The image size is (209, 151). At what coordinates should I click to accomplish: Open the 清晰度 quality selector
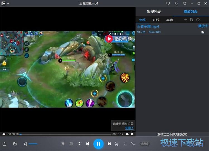click(x=144, y=144)
